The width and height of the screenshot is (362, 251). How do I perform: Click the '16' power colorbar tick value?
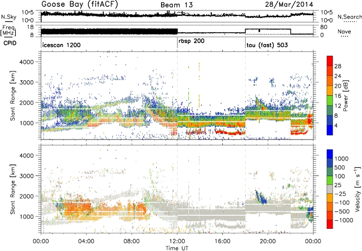pyautogui.click(x=338, y=96)
